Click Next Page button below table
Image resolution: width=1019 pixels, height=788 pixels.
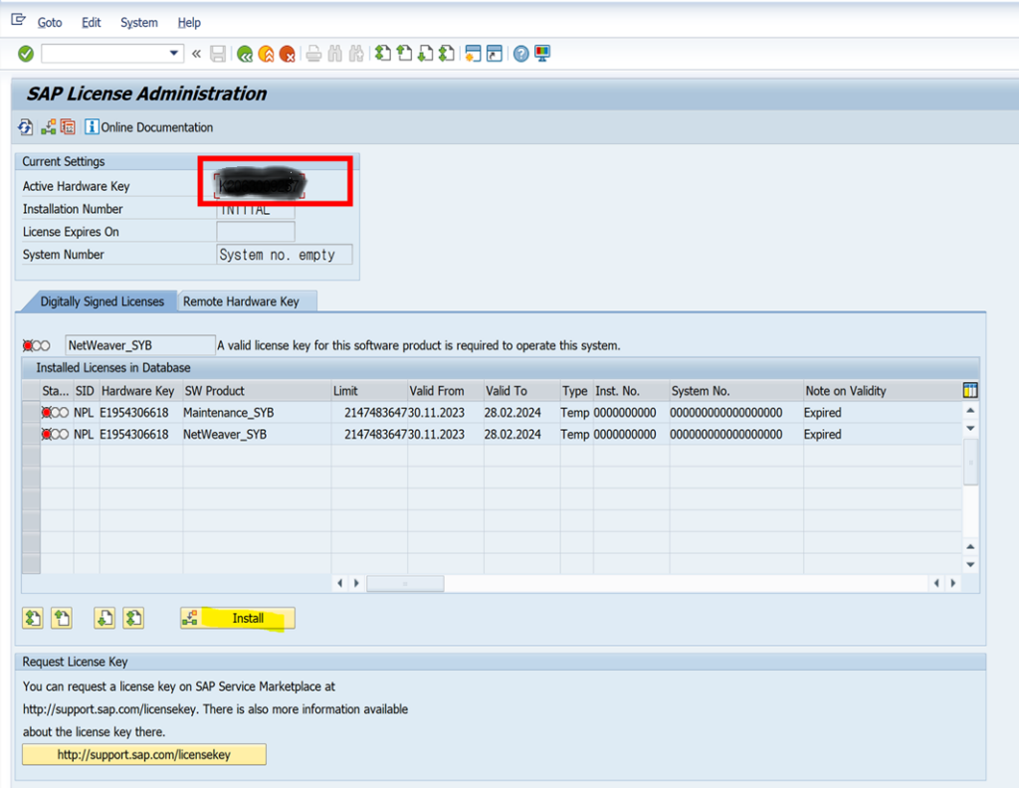coord(104,618)
